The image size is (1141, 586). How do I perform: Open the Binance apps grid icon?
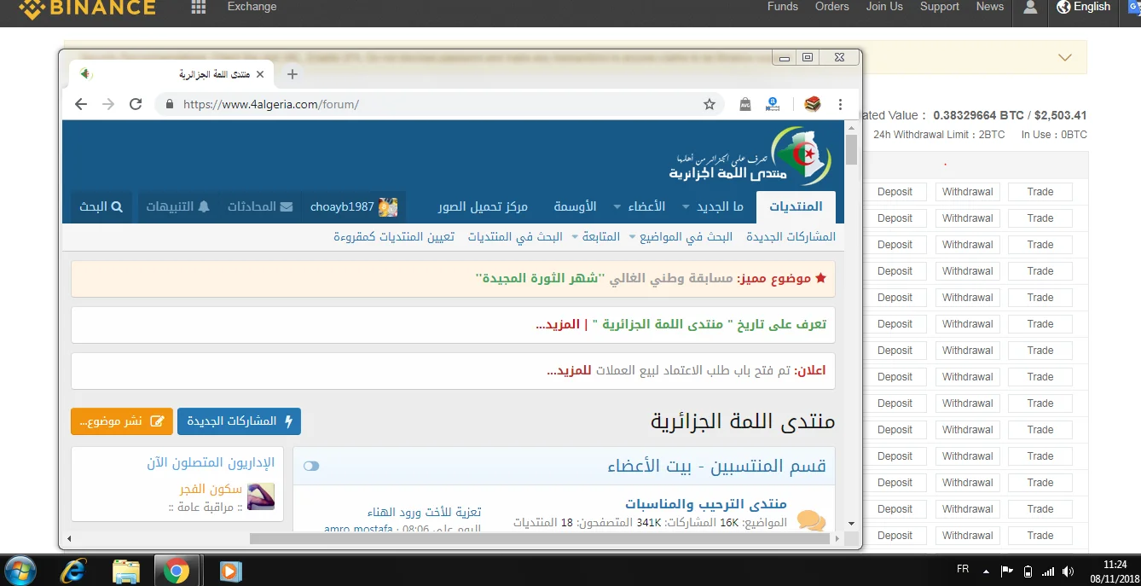[x=198, y=7]
